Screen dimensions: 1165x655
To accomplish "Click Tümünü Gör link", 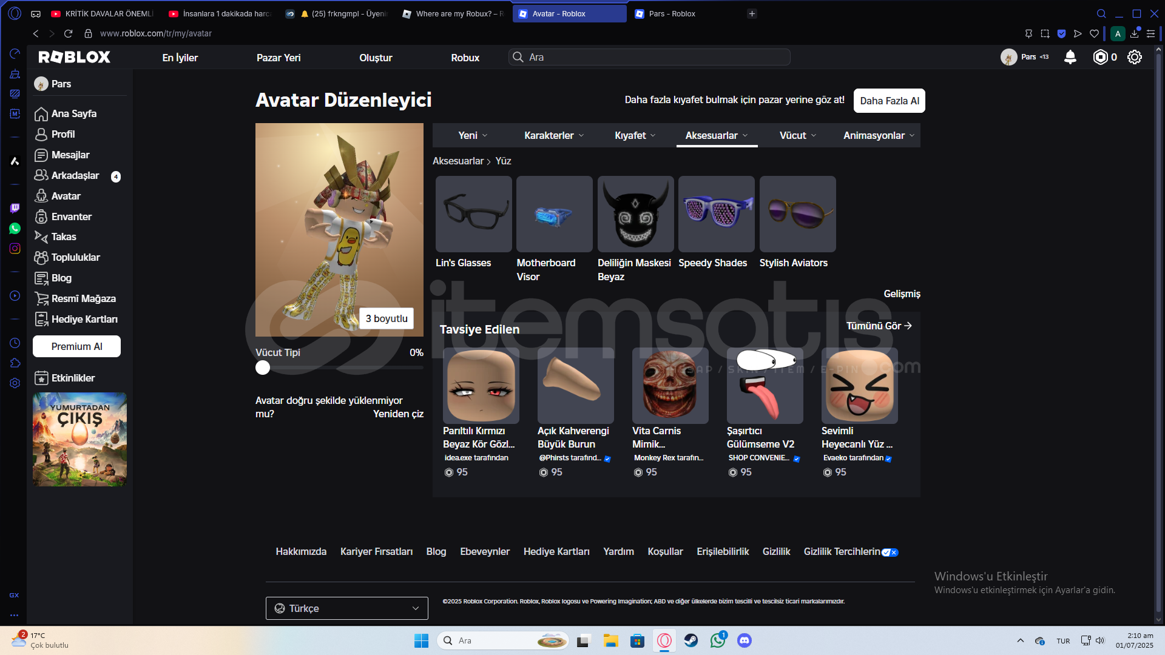I will [879, 326].
